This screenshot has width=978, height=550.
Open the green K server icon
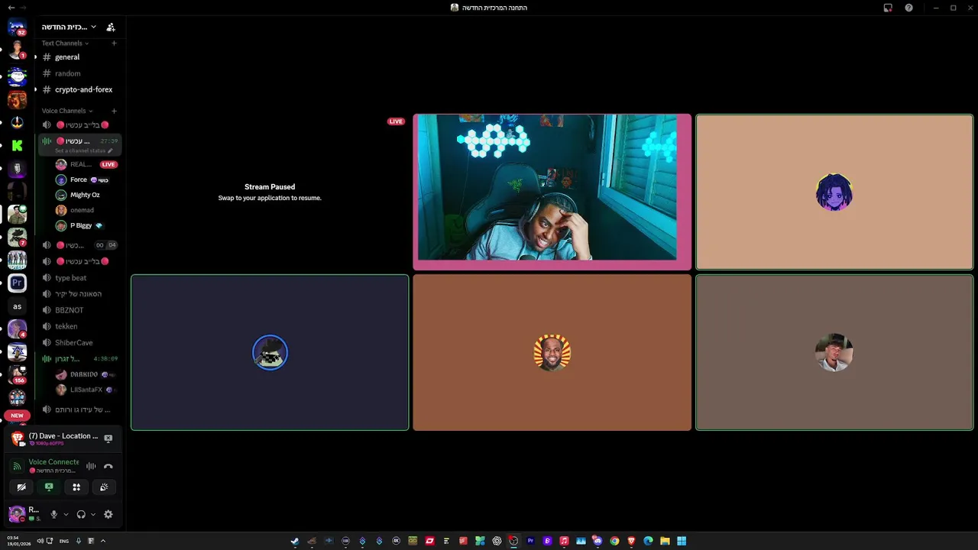pos(17,145)
